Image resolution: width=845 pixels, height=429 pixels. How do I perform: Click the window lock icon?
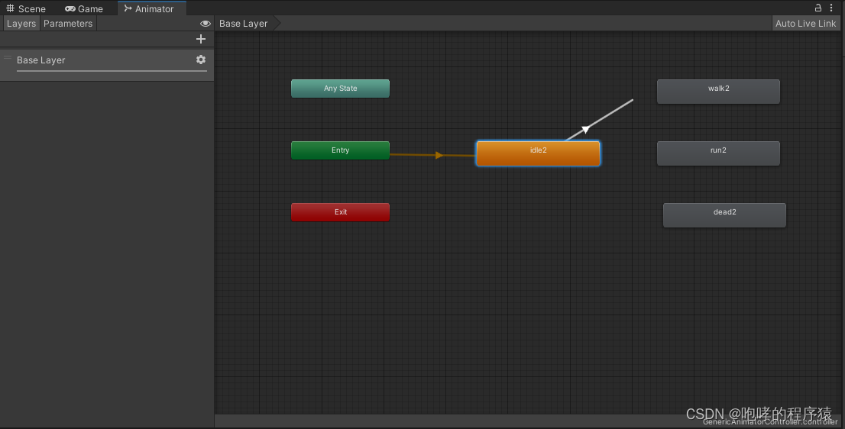pyautogui.click(x=818, y=8)
